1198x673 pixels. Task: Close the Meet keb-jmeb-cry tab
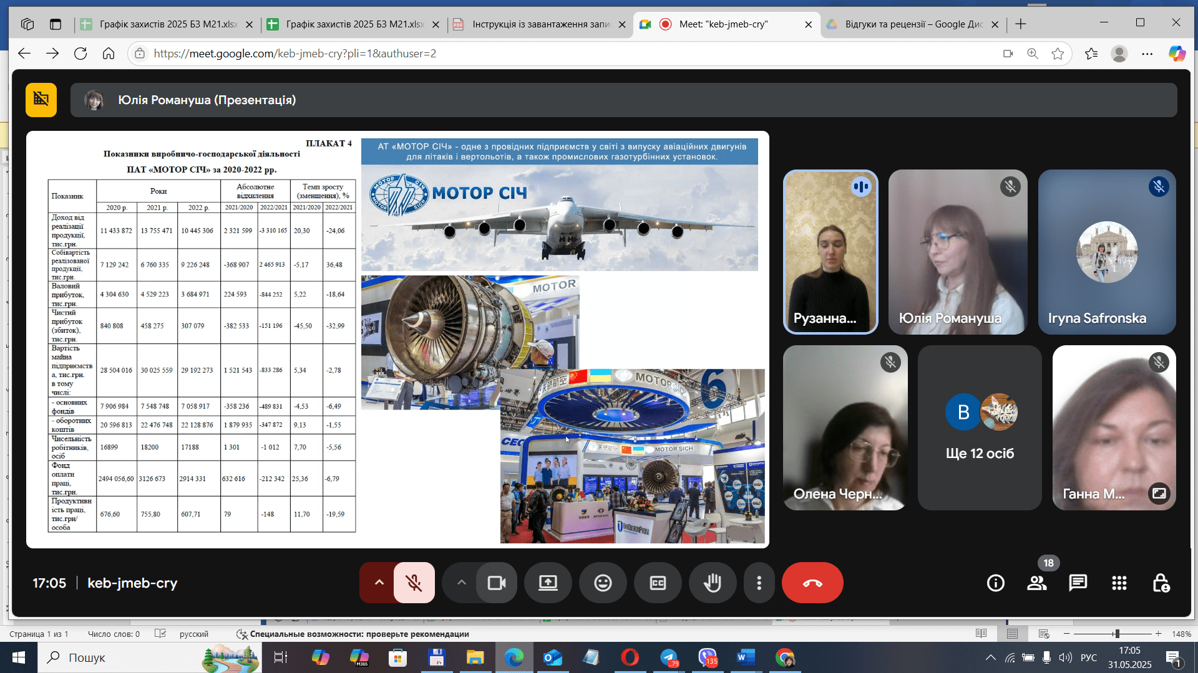809,24
